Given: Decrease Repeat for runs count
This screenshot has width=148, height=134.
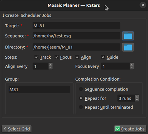Looking at the screenshot, I should [x=137, y=100].
